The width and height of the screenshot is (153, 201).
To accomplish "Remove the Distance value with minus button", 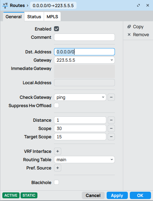I will (x=111, y=120).
